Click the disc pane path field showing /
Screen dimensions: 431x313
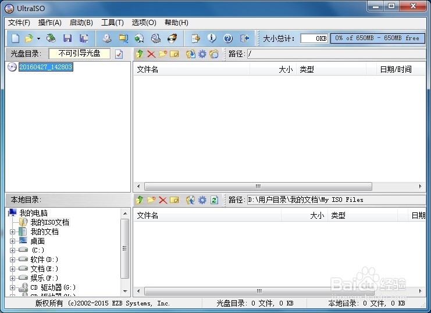[336, 54]
